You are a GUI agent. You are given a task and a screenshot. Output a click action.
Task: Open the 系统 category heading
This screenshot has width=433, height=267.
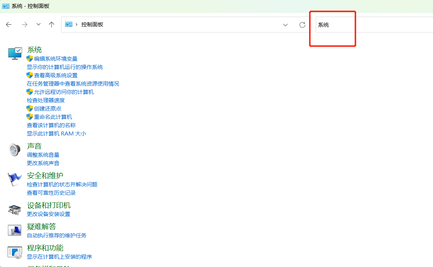[x=34, y=50]
